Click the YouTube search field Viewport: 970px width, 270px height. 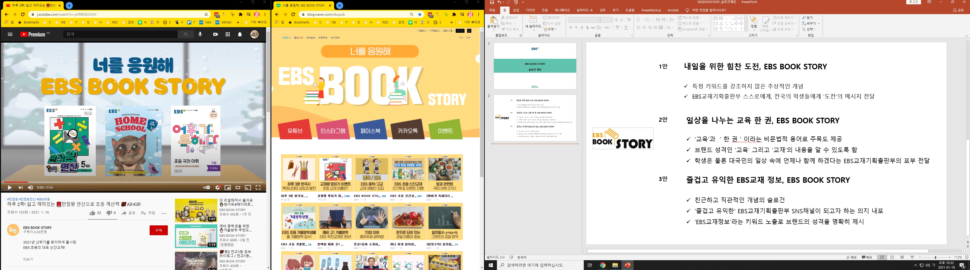pyautogui.click(x=121, y=34)
